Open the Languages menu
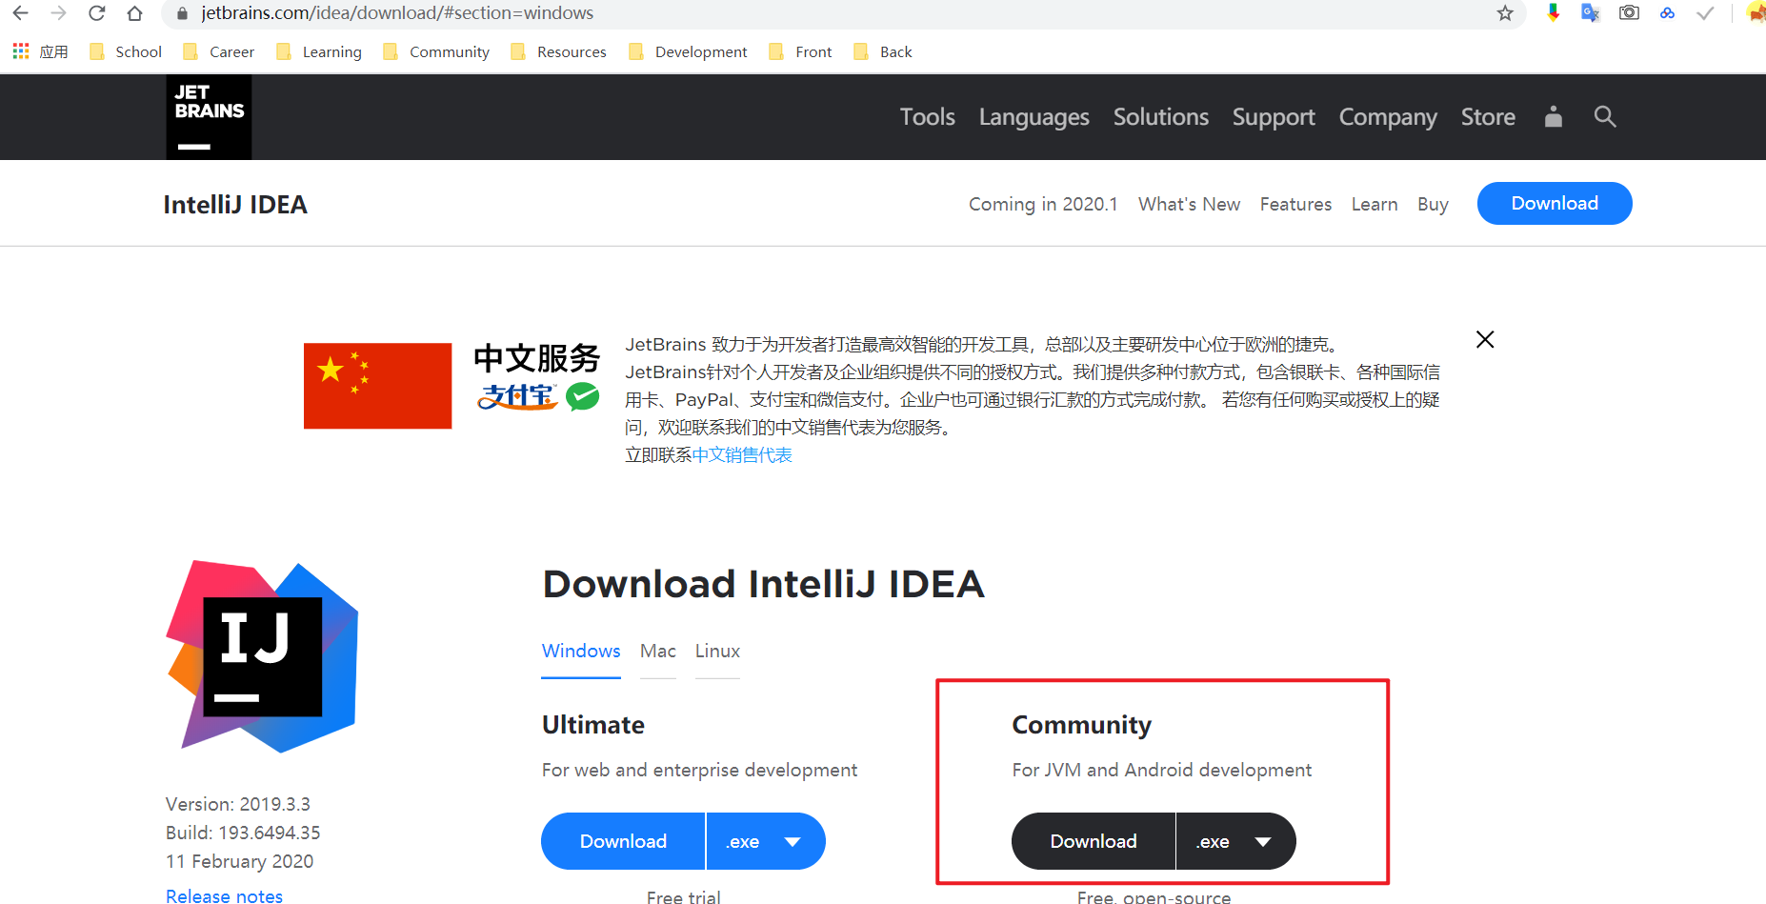Image resolution: width=1766 pixels, height=904 pixels. [x=1034, y=116]
